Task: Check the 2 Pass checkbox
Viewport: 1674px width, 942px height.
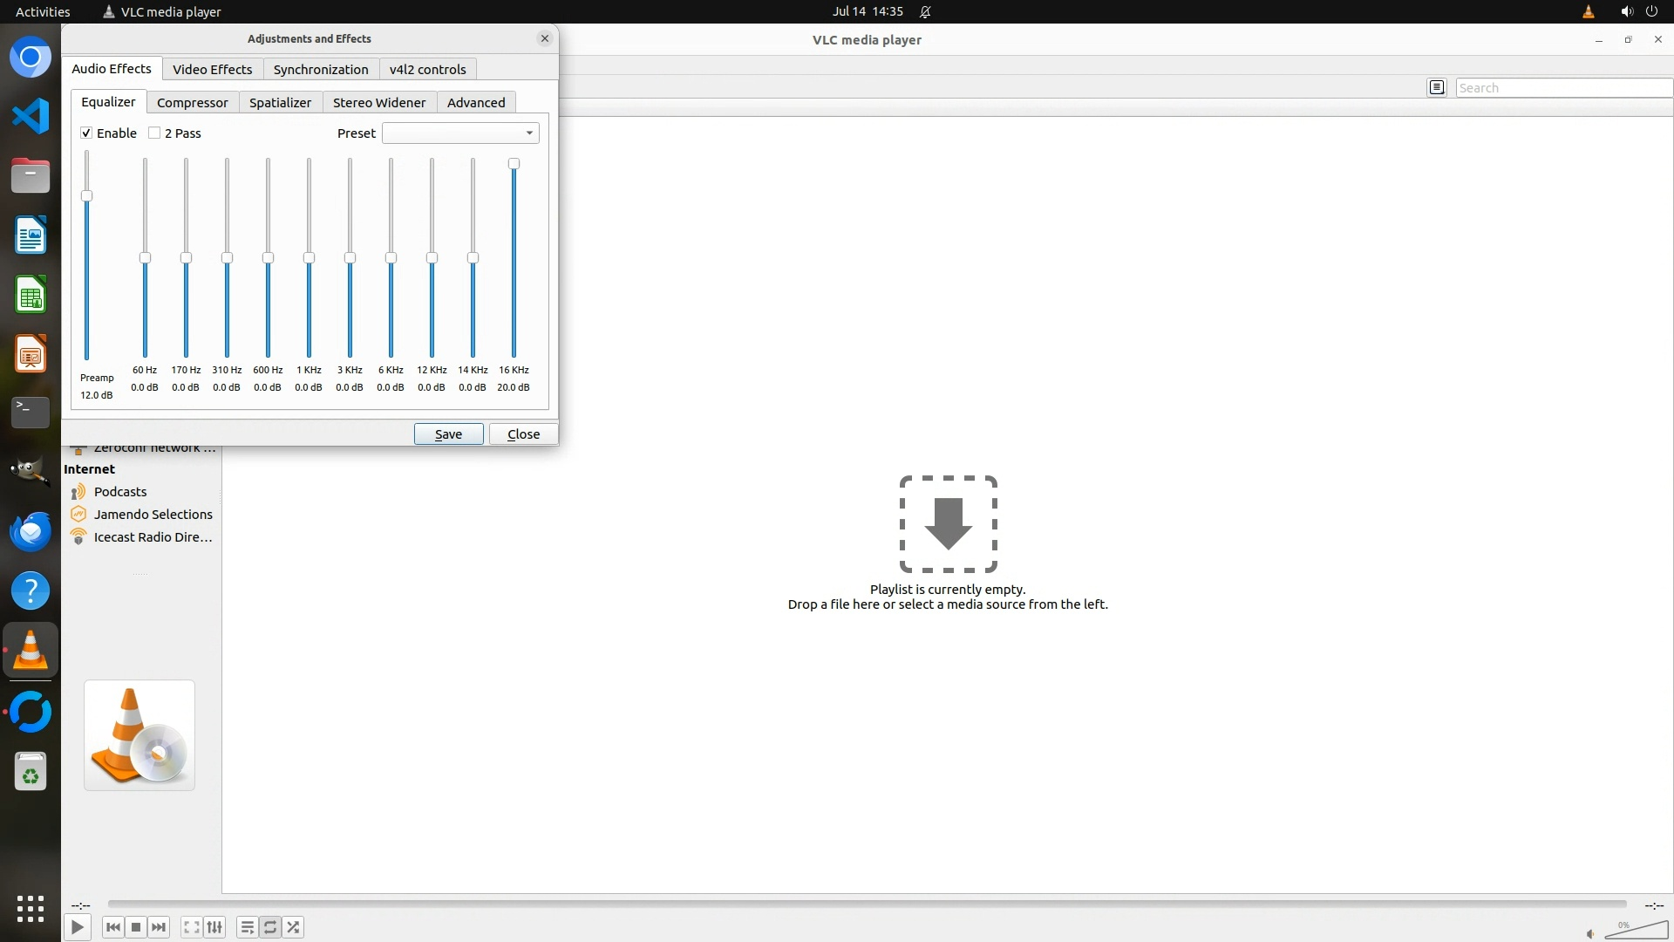Action: click(154, 133)
